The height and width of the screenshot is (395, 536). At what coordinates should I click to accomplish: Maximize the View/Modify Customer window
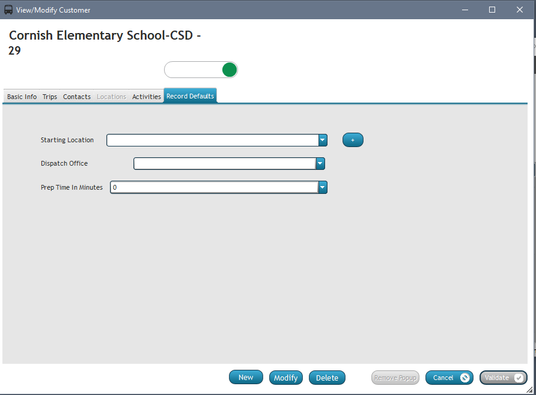(492, 10)
